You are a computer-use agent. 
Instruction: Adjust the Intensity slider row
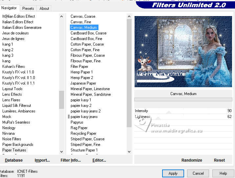(183, 111)
